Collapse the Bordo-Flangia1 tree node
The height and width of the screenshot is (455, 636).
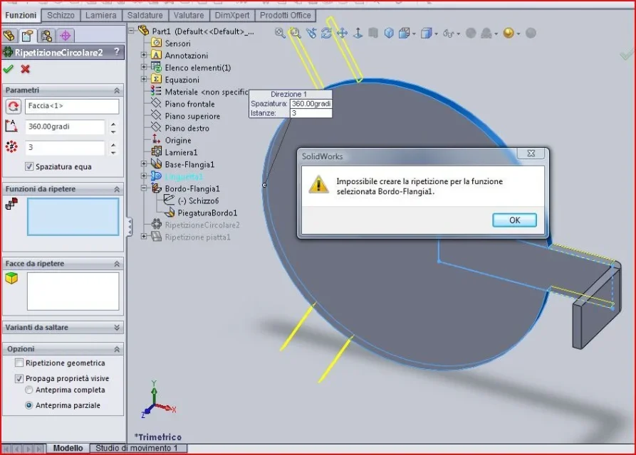coord(144,188)
